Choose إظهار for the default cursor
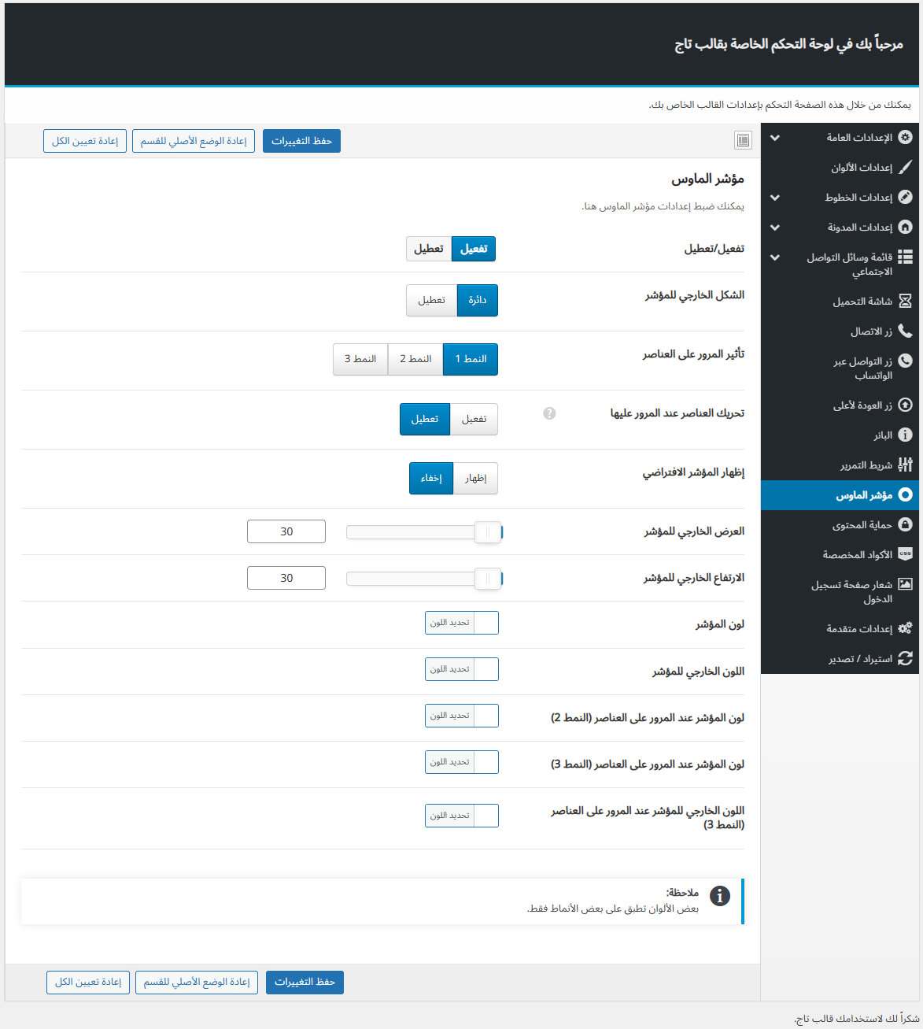 475,479
